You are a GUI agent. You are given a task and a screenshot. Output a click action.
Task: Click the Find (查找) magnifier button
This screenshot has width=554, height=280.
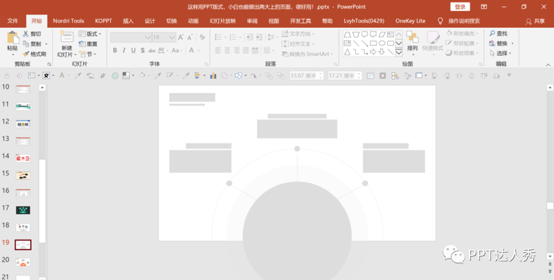(x=498, y=33)
